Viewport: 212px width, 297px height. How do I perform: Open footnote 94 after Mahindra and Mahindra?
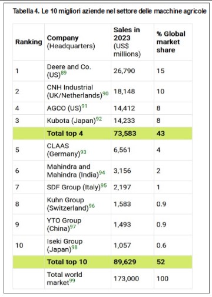[x=102, y=173]
